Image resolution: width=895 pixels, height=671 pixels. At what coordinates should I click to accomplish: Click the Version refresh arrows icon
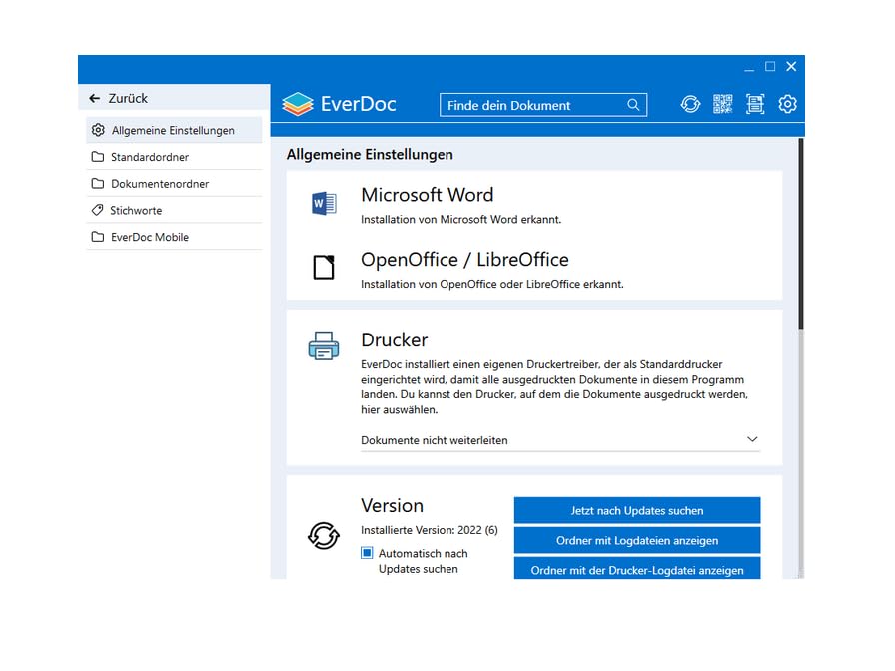click(324, 536)
